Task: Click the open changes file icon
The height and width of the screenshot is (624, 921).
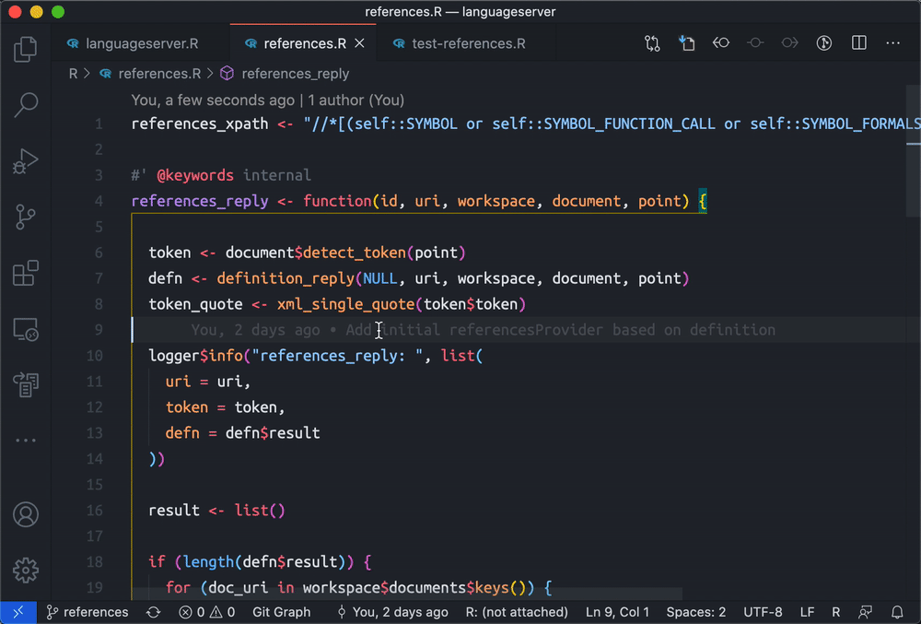Action: point(687,43)
